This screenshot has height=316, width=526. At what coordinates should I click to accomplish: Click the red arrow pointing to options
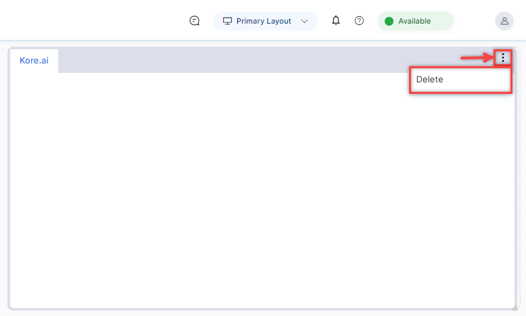pos(476,58)
